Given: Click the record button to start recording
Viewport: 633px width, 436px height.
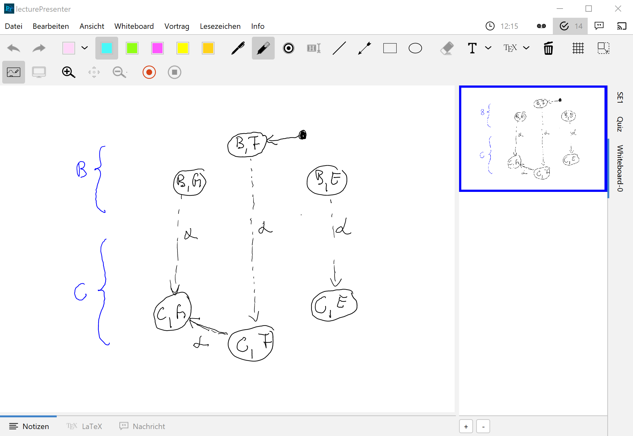Looking at the screenshot, I should (149, 73).
